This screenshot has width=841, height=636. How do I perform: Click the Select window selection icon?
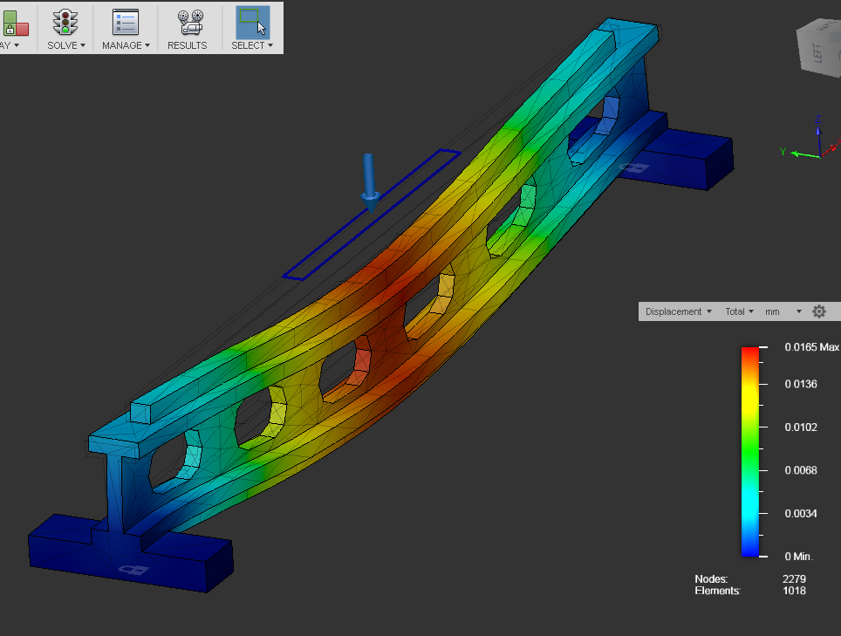pyautogui.click(x=253, y=23)
